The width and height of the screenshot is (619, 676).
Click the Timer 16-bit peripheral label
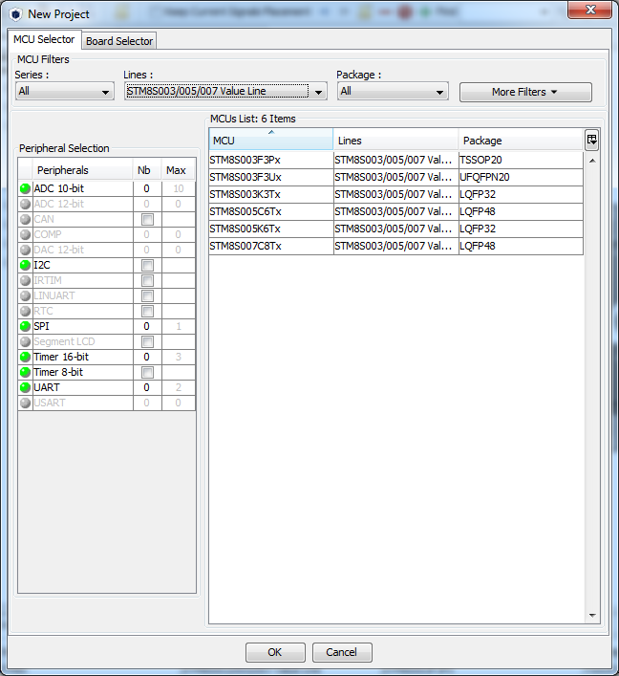pos(61,357)
